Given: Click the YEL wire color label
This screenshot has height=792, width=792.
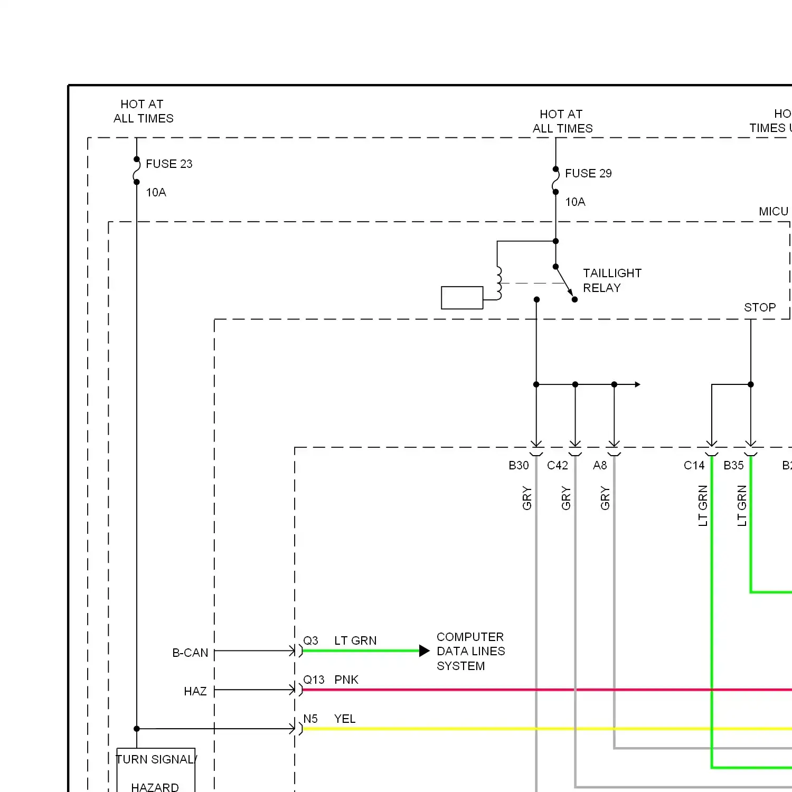Looking at the screenshot, I should point(345,719).
